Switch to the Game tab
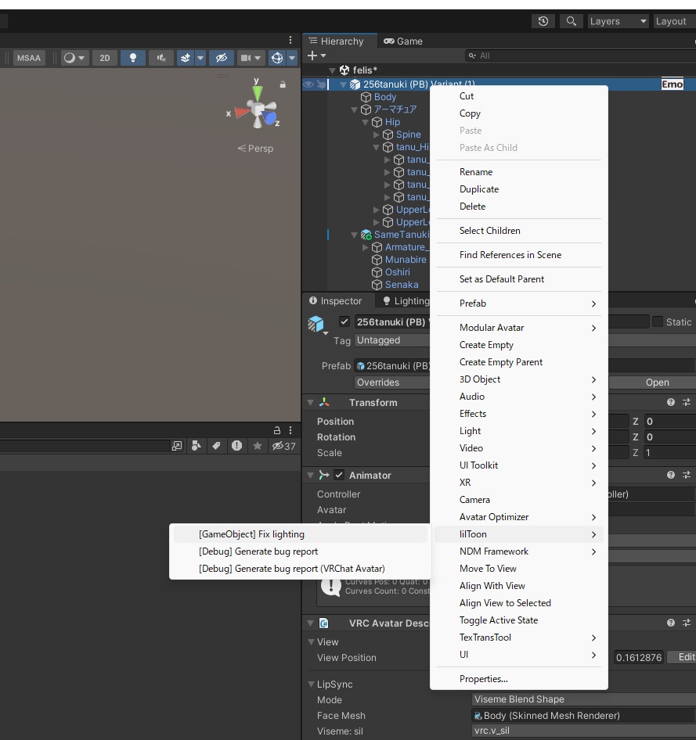Screen dimensions: 696x740 point(403,41)
